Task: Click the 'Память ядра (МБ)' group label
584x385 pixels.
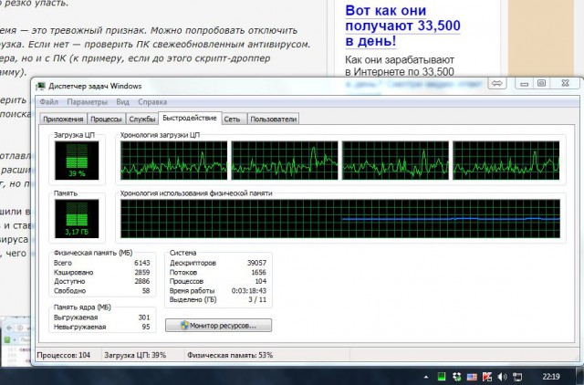Action: coord(82,307)
